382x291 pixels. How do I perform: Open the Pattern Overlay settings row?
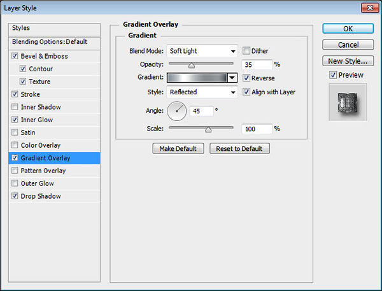[x=54, y=171]
